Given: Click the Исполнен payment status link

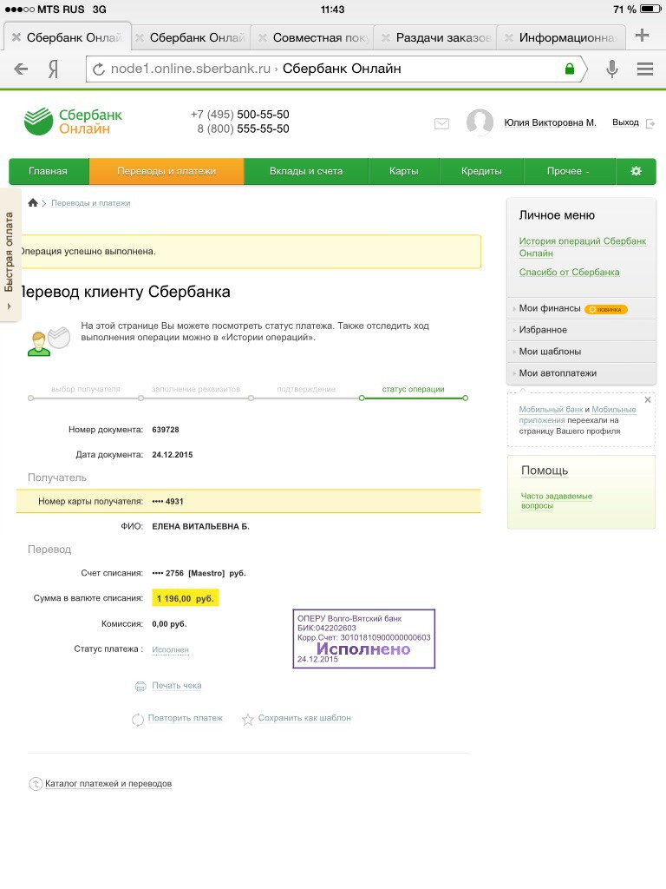Looking at the screenshot, I should (x=170, y=649).
